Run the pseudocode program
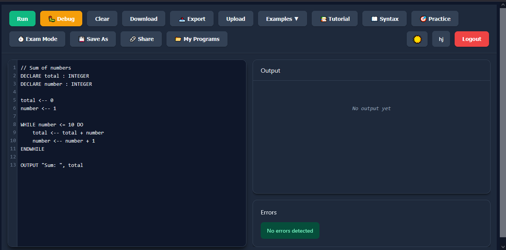The width and height of the screenshot is (506, 250). [x=22, y=18]
